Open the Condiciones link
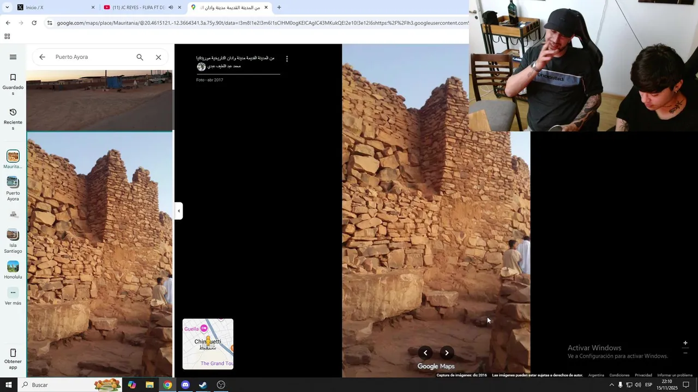This screenshot has height=392, width=698. 619,375
